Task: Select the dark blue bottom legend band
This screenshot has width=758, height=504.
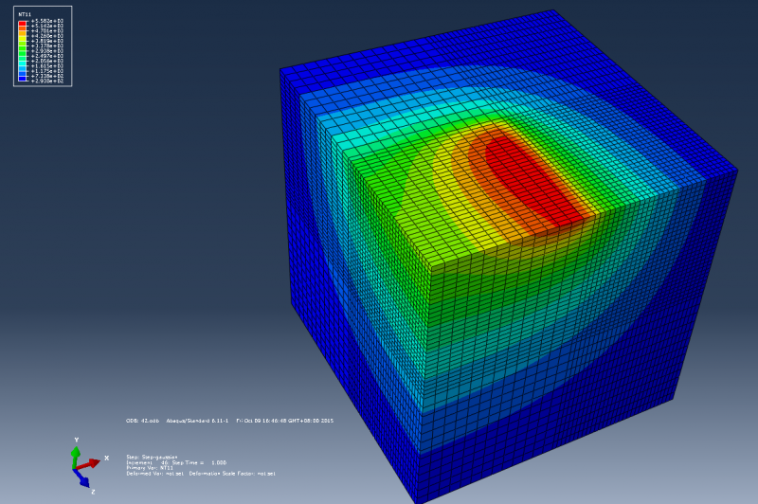Action: pyautogui.click(x=22, y=79)
